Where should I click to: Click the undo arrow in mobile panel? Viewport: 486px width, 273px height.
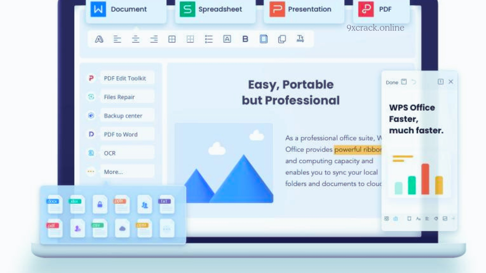[x=414, y=82]
